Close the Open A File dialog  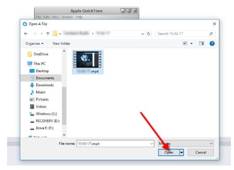pos(215,24)
